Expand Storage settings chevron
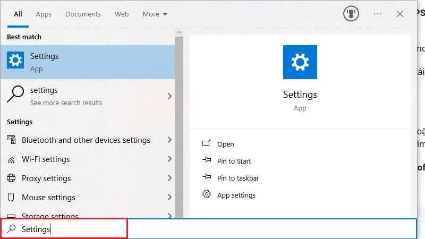This screenshot has height=239, width=425. tap(169, 216)
